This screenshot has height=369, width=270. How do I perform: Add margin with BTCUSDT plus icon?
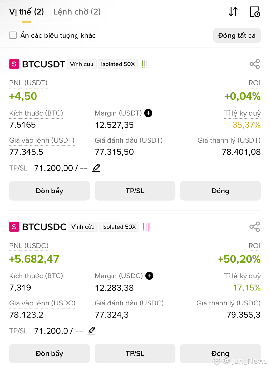(148, 113)
